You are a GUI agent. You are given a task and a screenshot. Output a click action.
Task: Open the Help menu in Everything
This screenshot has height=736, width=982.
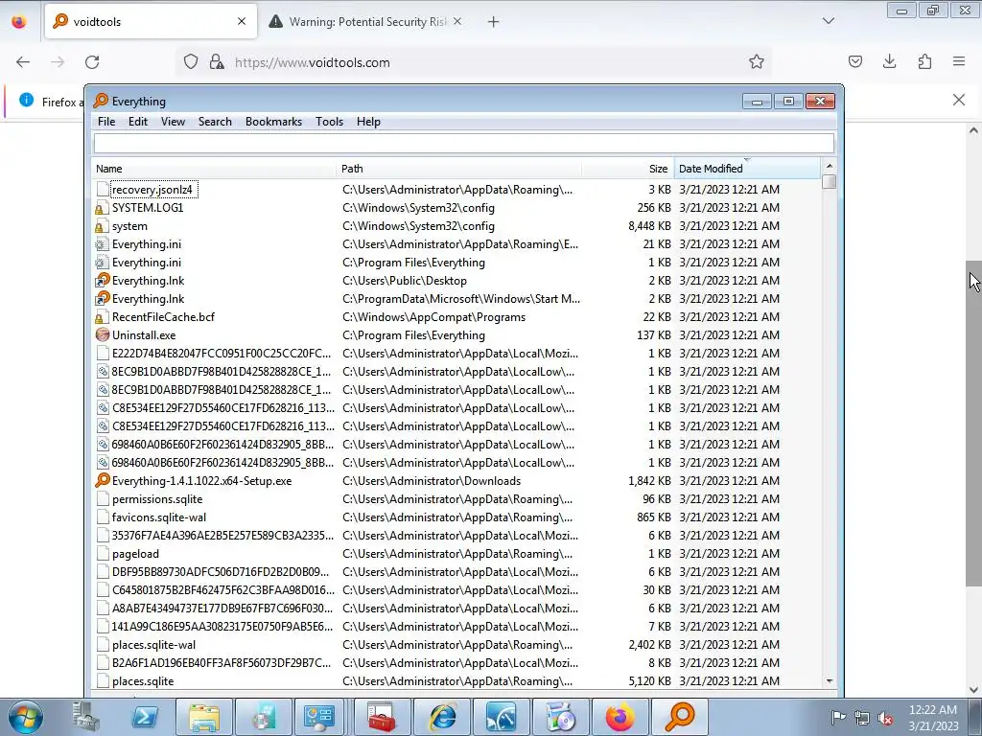click(x=368, y=122)
